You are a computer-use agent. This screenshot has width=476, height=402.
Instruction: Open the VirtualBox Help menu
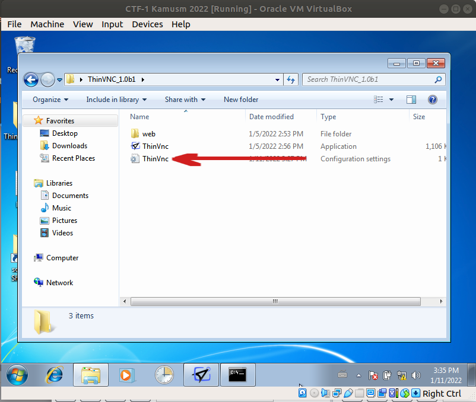pos(180,24)
